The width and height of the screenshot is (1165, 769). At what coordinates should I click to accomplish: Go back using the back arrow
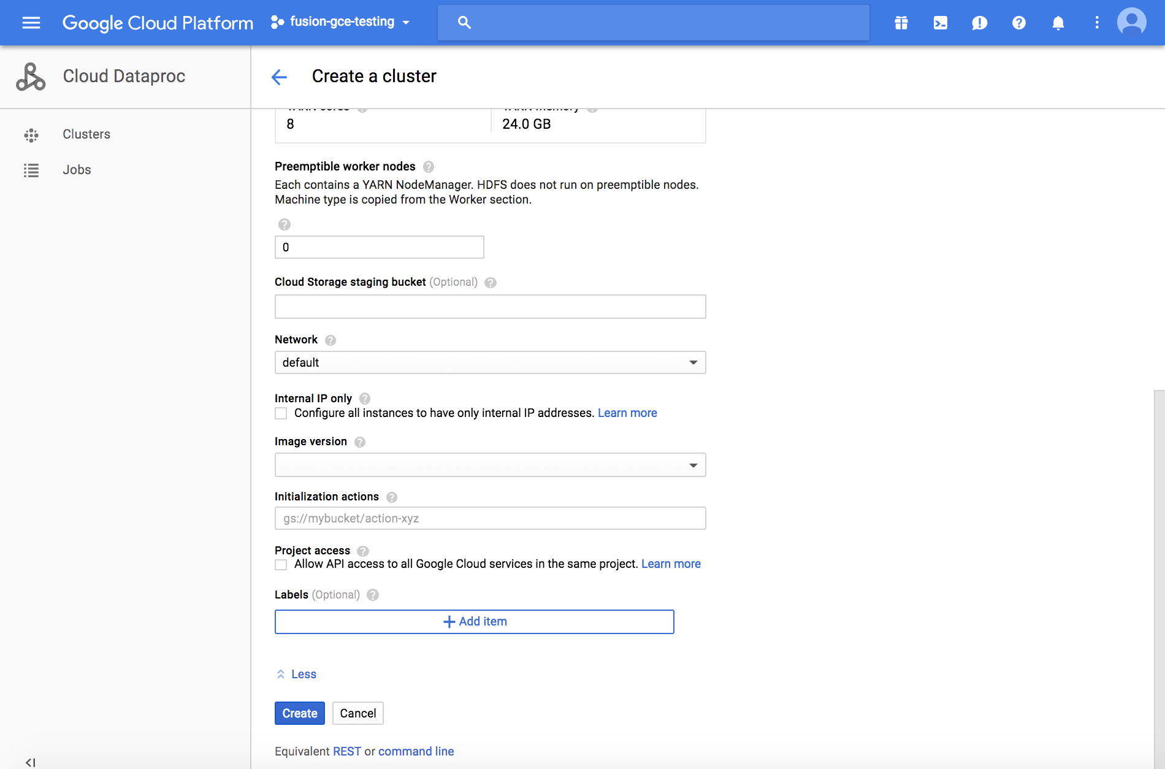[x=279, y=77]
